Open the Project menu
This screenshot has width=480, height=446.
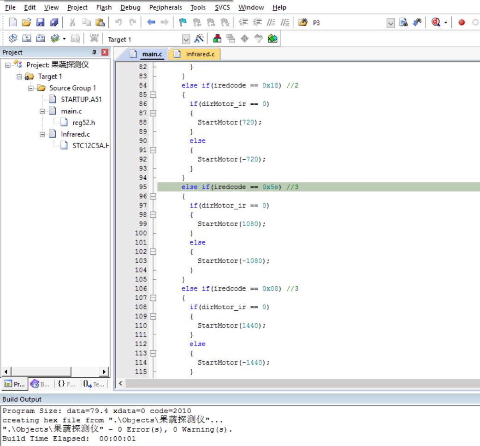(x=77, y=7)
